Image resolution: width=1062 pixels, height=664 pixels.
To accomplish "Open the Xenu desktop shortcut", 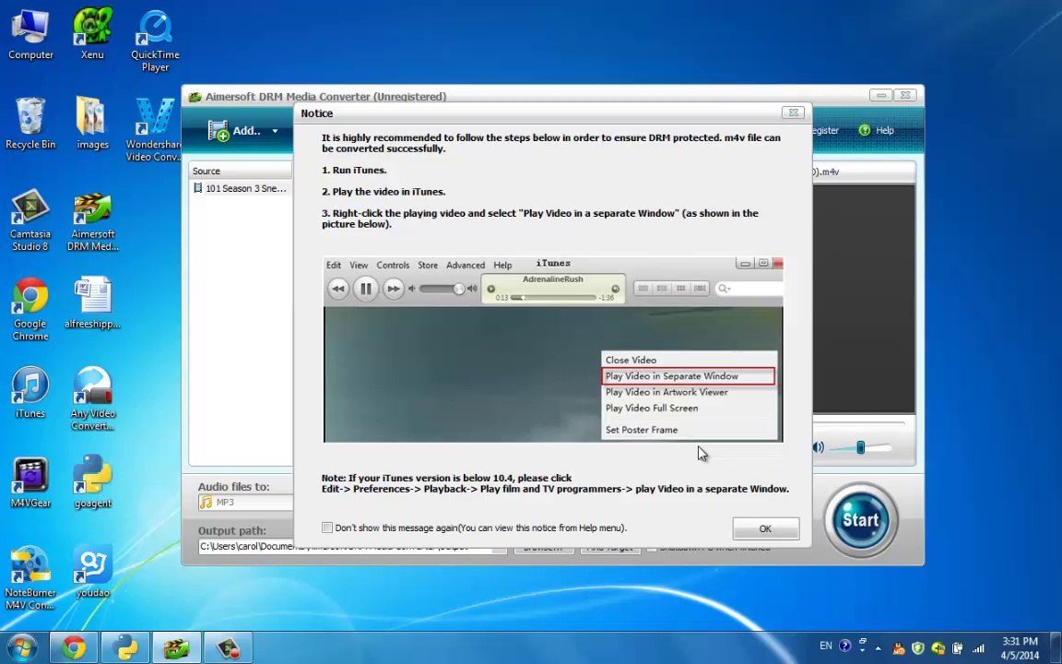I will point(92,34).
